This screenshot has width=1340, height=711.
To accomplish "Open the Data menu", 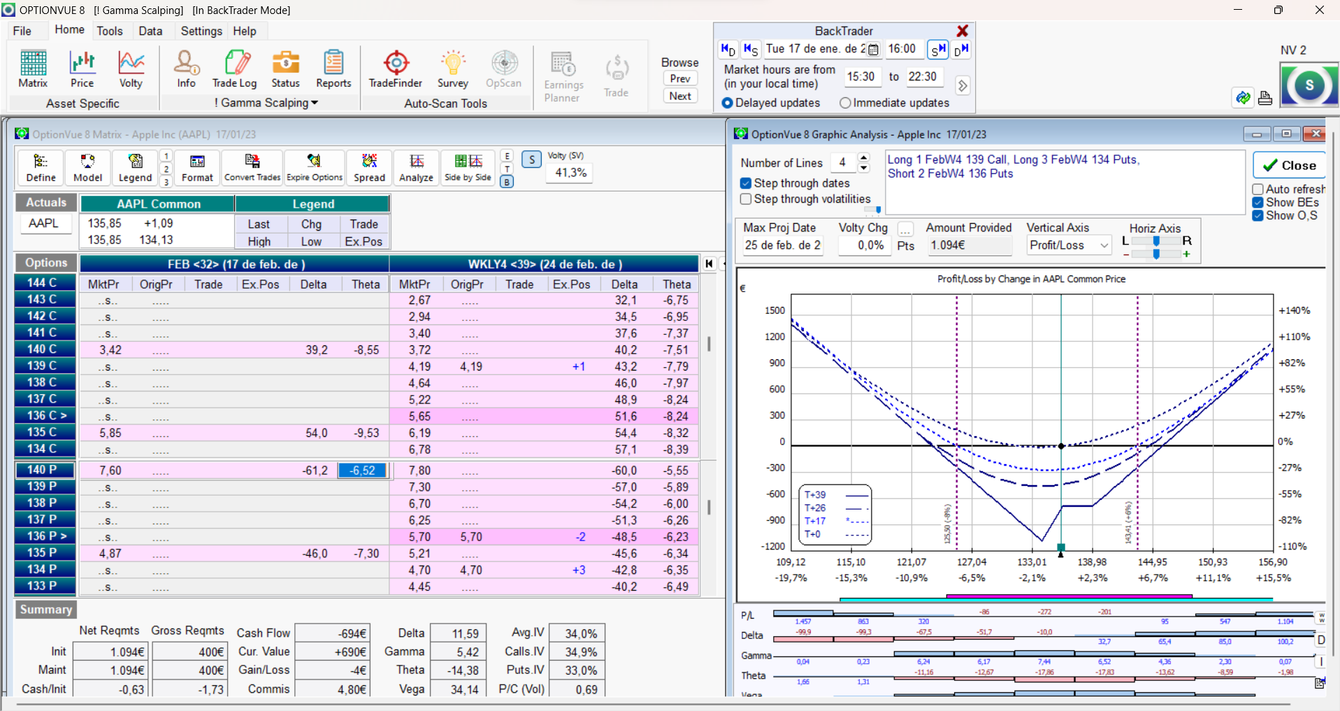I will tap(150, 31).
